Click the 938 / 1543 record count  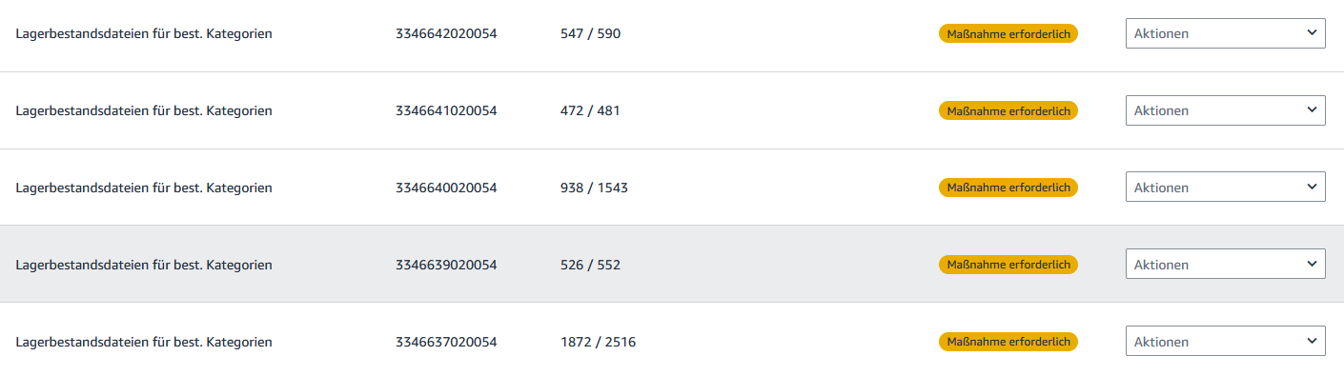coord(594,188)
